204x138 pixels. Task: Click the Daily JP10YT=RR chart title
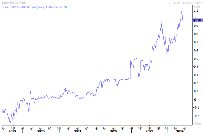pyautogui.click(x=13, y=2)
